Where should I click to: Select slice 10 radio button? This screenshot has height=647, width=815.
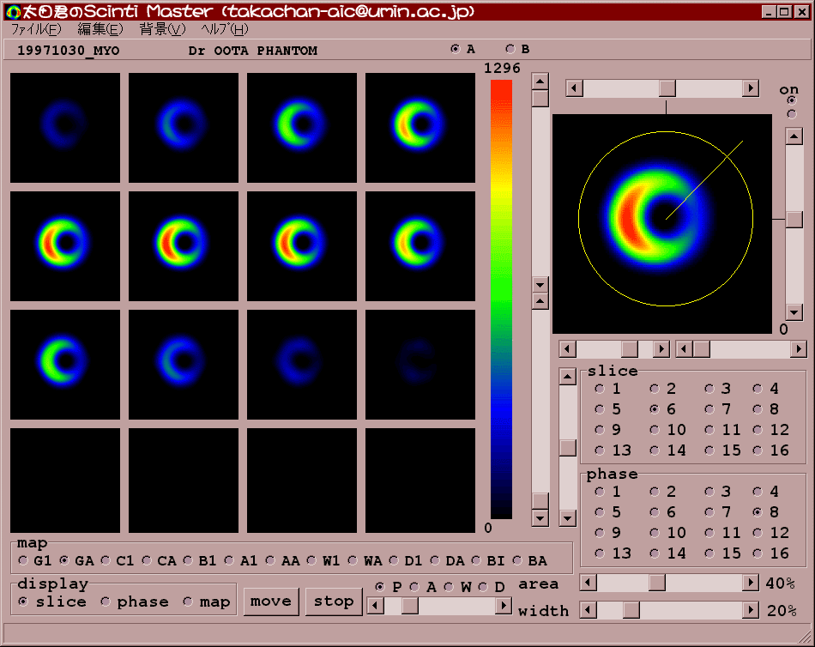(655, 430)
